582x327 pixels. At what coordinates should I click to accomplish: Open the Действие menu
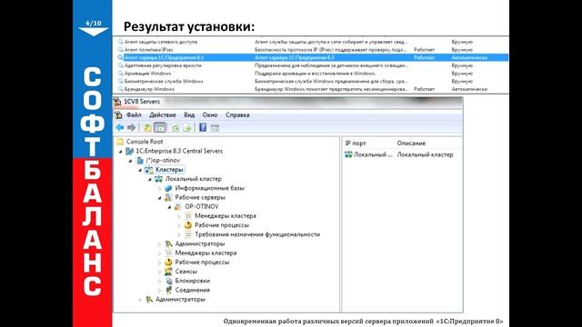tap(163, 115)
